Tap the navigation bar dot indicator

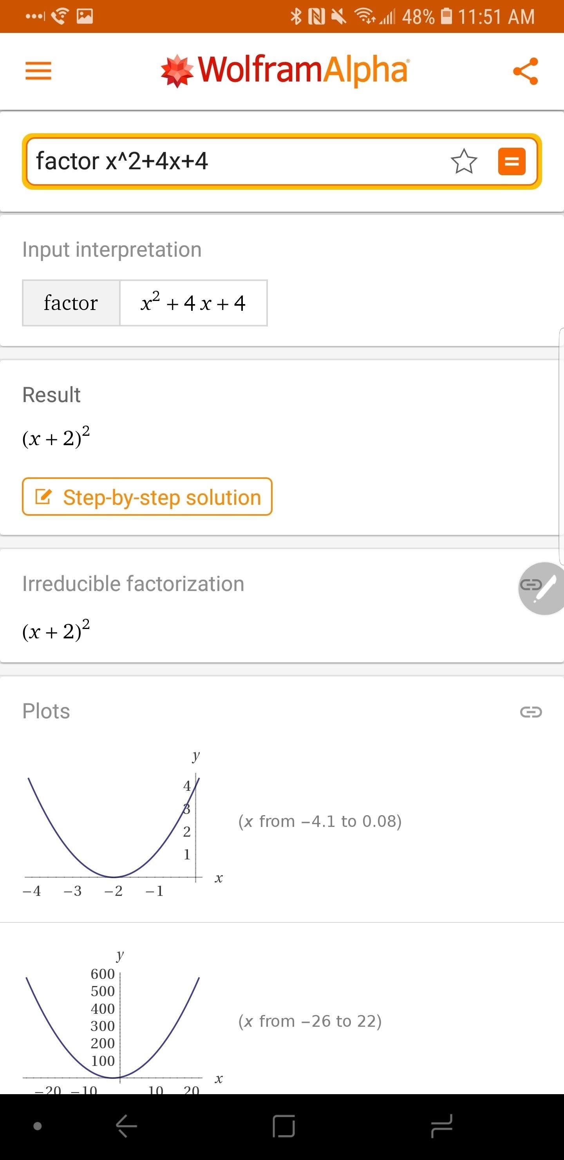coord(38,1126)
